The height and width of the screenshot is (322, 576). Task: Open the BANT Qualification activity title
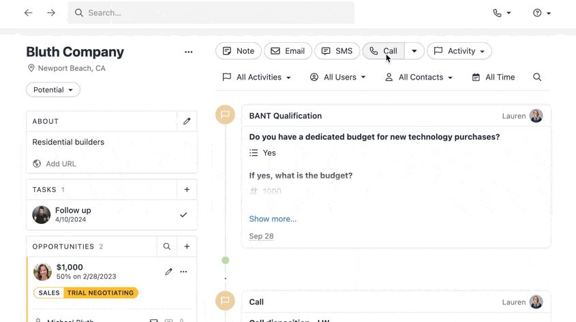(286, 116)
